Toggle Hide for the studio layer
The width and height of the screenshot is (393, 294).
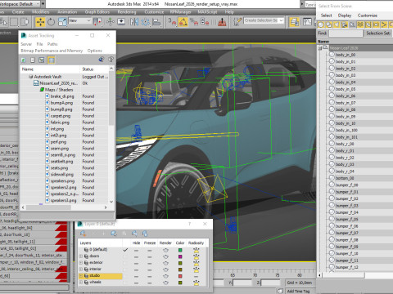point(136,276)
